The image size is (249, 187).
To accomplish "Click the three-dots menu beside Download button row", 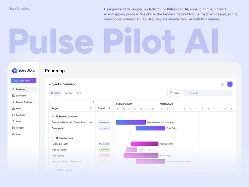I will (90, 122).
